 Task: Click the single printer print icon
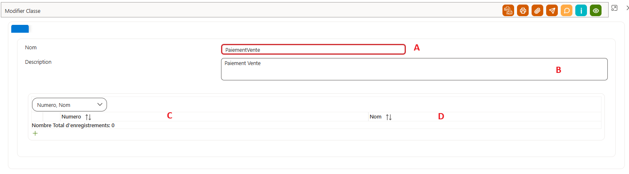523,11
